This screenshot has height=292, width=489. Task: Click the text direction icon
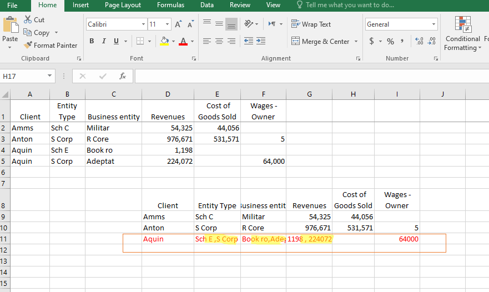click(x=272, y=24)
